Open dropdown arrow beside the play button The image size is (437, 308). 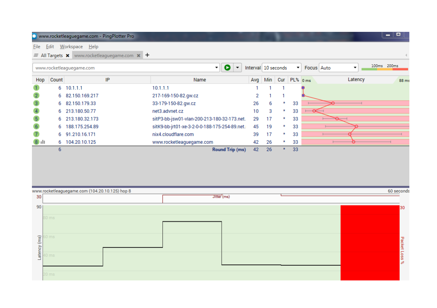(x=238, y=68)
